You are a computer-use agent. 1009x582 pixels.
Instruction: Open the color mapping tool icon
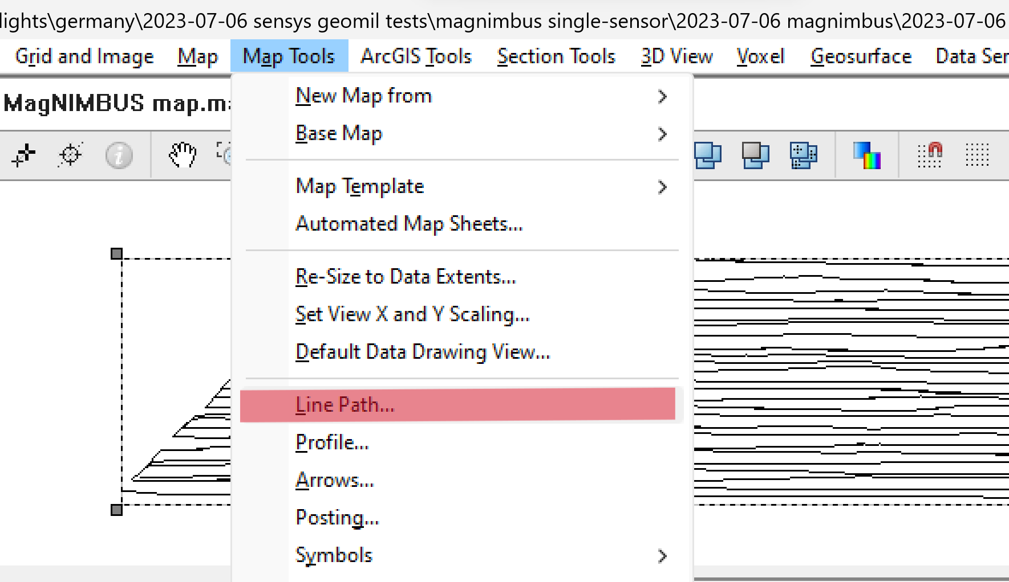click(x=865, y=155)
